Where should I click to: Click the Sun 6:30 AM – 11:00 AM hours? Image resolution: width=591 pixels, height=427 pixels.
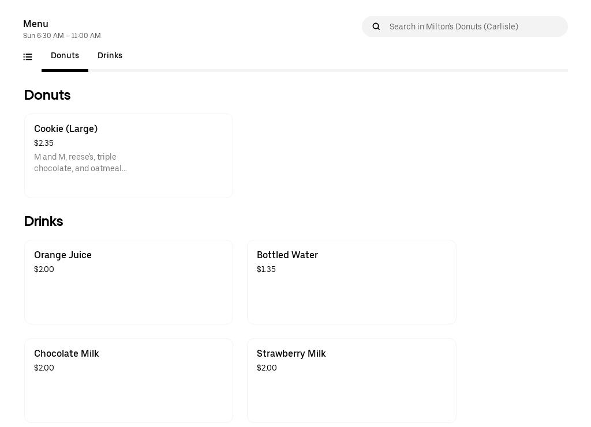62,36
